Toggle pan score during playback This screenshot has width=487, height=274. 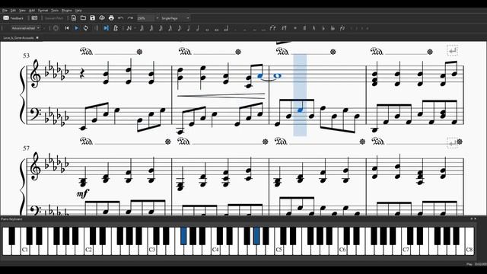(107, 28)
